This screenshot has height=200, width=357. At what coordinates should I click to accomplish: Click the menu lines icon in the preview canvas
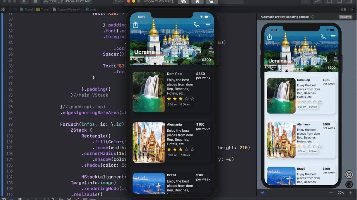click(x=333, y=37)
